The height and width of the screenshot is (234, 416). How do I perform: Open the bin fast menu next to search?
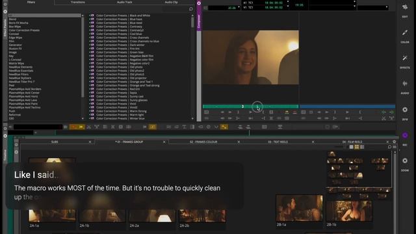[x=395, y=147]
